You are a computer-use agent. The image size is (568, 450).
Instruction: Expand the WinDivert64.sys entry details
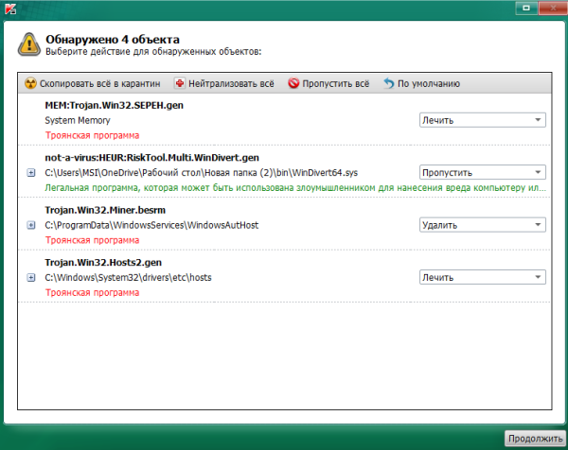pyautogui.click(x=31, y=173)
